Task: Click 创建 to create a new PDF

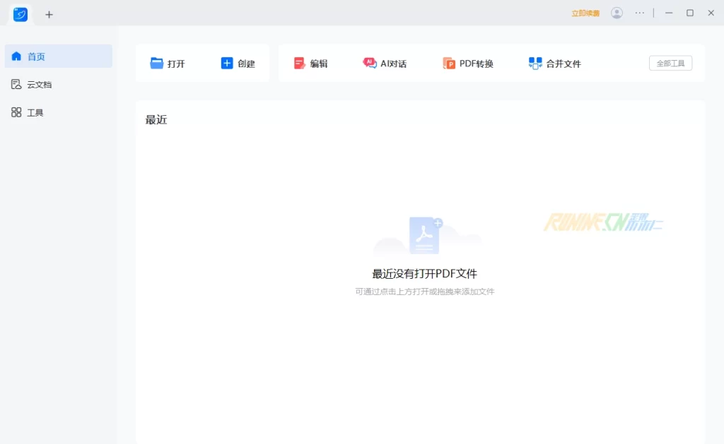Action: [238, 64]
